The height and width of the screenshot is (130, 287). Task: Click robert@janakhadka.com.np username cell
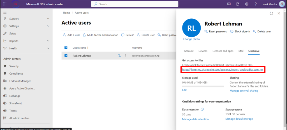coord(146,56)
